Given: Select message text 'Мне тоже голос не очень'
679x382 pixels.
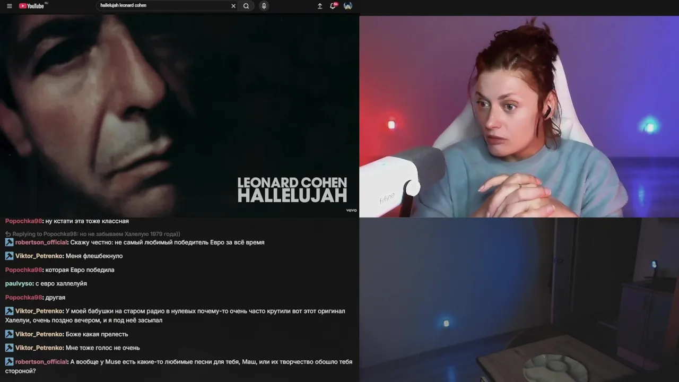Looking at the screenshot, I should pyautogui.click(x=103, y=349).
